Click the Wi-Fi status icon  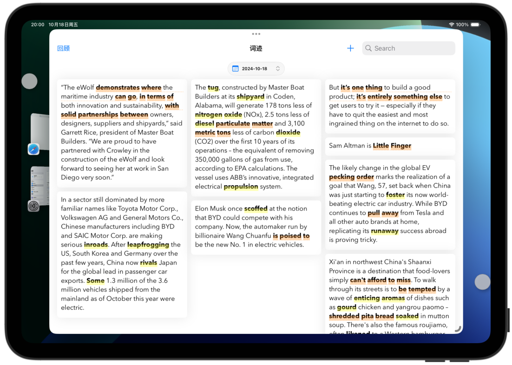[452, 25]
